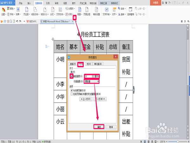This screenshot has width=190, height=143.
Task: Click the 稿纸设置 manuscript paper icon
Action: (97, 9)
